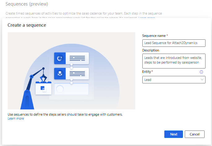Viewport: 212px width, 146px height.
Task: Open Learn more link in page header text
Action: [x=147, y=18]
